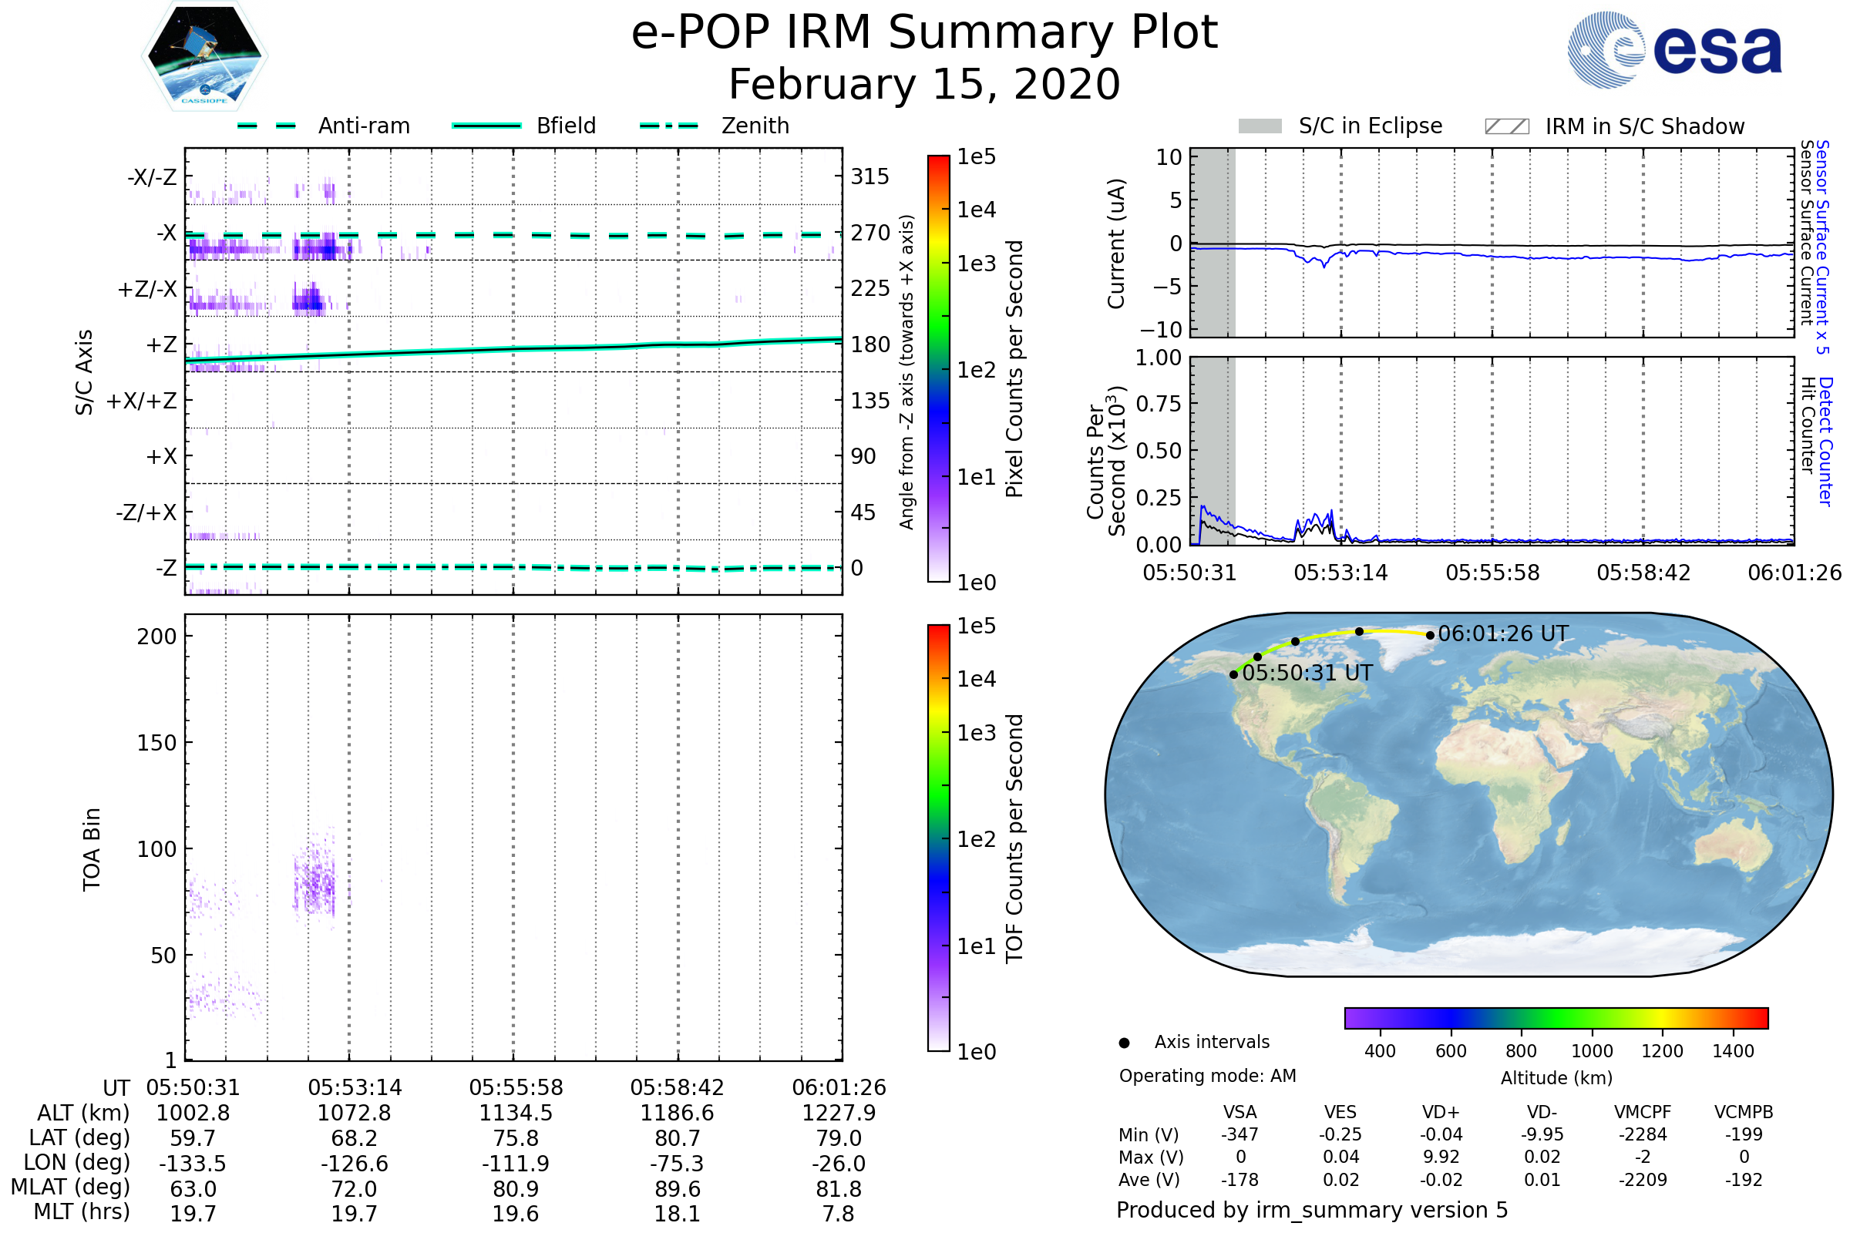Click the February 15, 2020 date heading
The image size is (1850, 1233).
[x=924, y=85]
